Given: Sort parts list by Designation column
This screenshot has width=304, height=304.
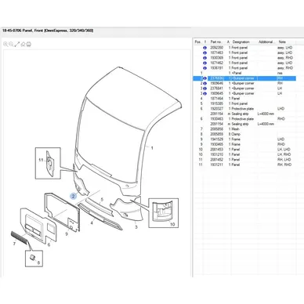Looking at the screenshot, I should click(241, 42).
